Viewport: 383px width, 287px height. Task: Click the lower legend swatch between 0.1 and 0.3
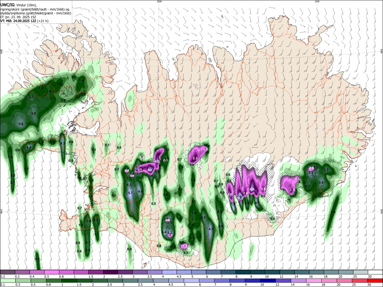7,280
